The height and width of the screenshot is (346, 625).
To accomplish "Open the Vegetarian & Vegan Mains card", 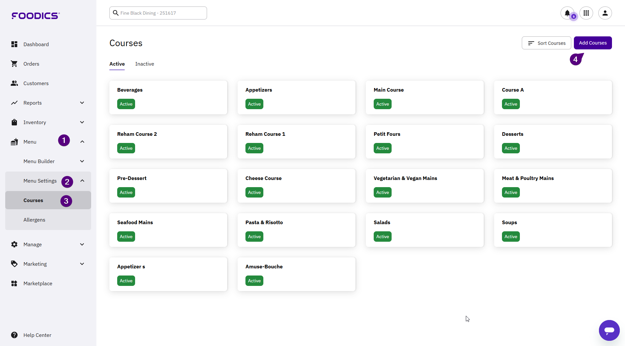I will pos(424,186).
